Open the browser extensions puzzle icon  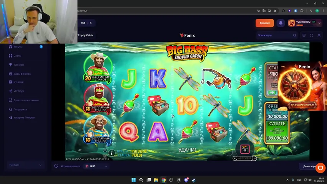302,11
